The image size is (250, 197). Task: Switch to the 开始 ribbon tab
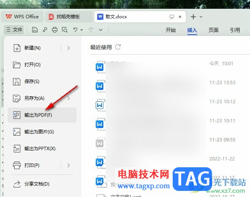(170, 30)
